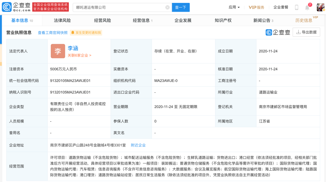This screenshot has width=326, height=182.
Task: Expand the 应用 dropdown menu
Action: 234,7
